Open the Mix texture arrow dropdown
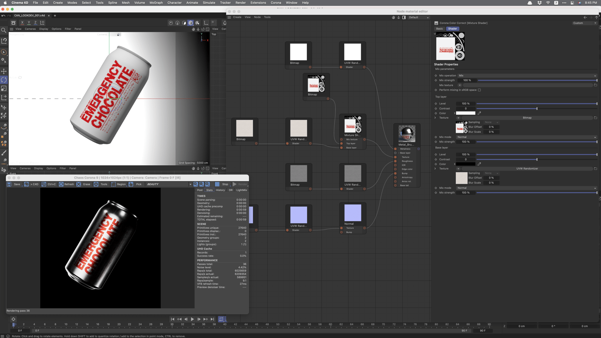The height and width of the screenshot is (338, 601). 459,85
